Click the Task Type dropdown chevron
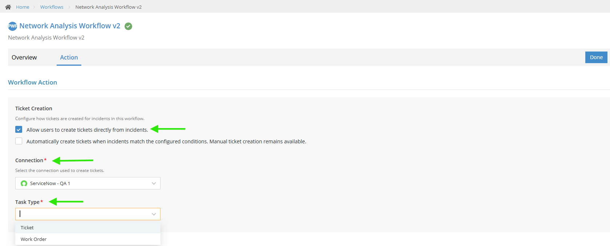This screenshot has height=246, width=610. [154, 214]
